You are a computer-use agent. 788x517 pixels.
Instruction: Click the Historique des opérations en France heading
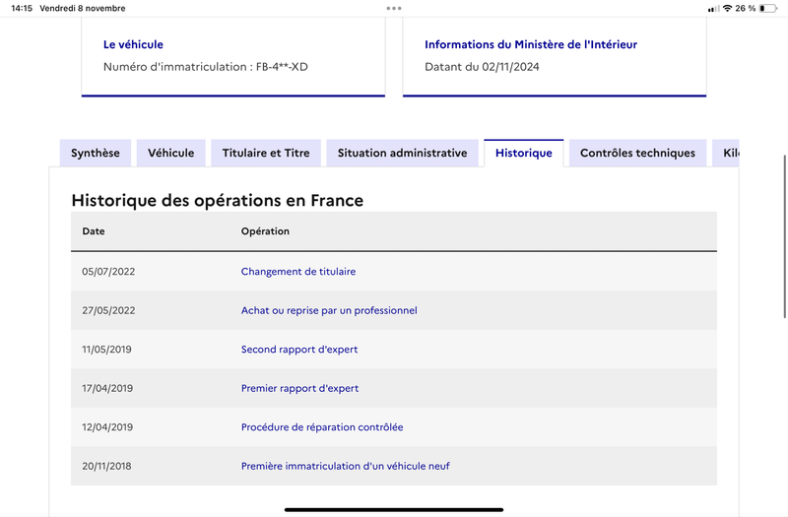[217, 200]
